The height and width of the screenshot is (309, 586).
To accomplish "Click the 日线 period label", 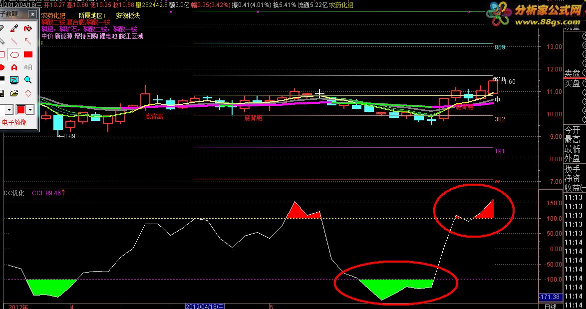I will (550, 307).
